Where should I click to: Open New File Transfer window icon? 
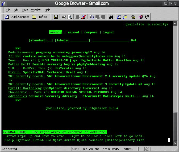coord(125,17)
